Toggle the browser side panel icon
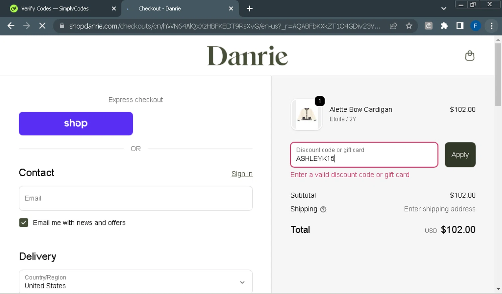Viewport: 502px width, 294px height. [460, 26]
